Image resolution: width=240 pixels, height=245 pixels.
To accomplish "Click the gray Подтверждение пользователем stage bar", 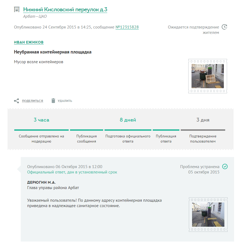I will (203, 130).
